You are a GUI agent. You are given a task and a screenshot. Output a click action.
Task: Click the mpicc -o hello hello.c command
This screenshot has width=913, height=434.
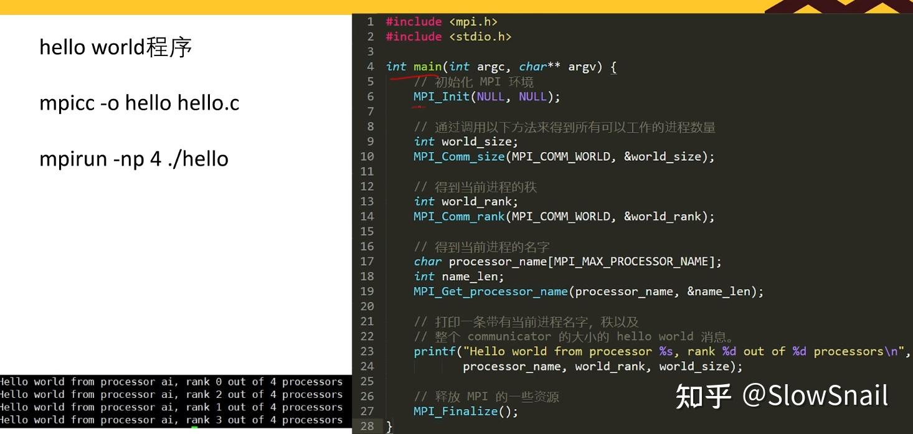tap(139, 102)
